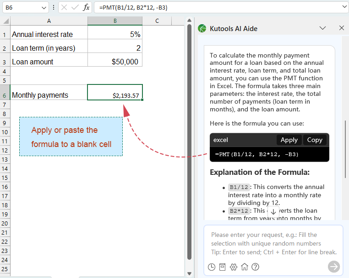Open Kutools AI Aide pane options chevron
This screenshot has width=349, height=278.
coord(322,28)
